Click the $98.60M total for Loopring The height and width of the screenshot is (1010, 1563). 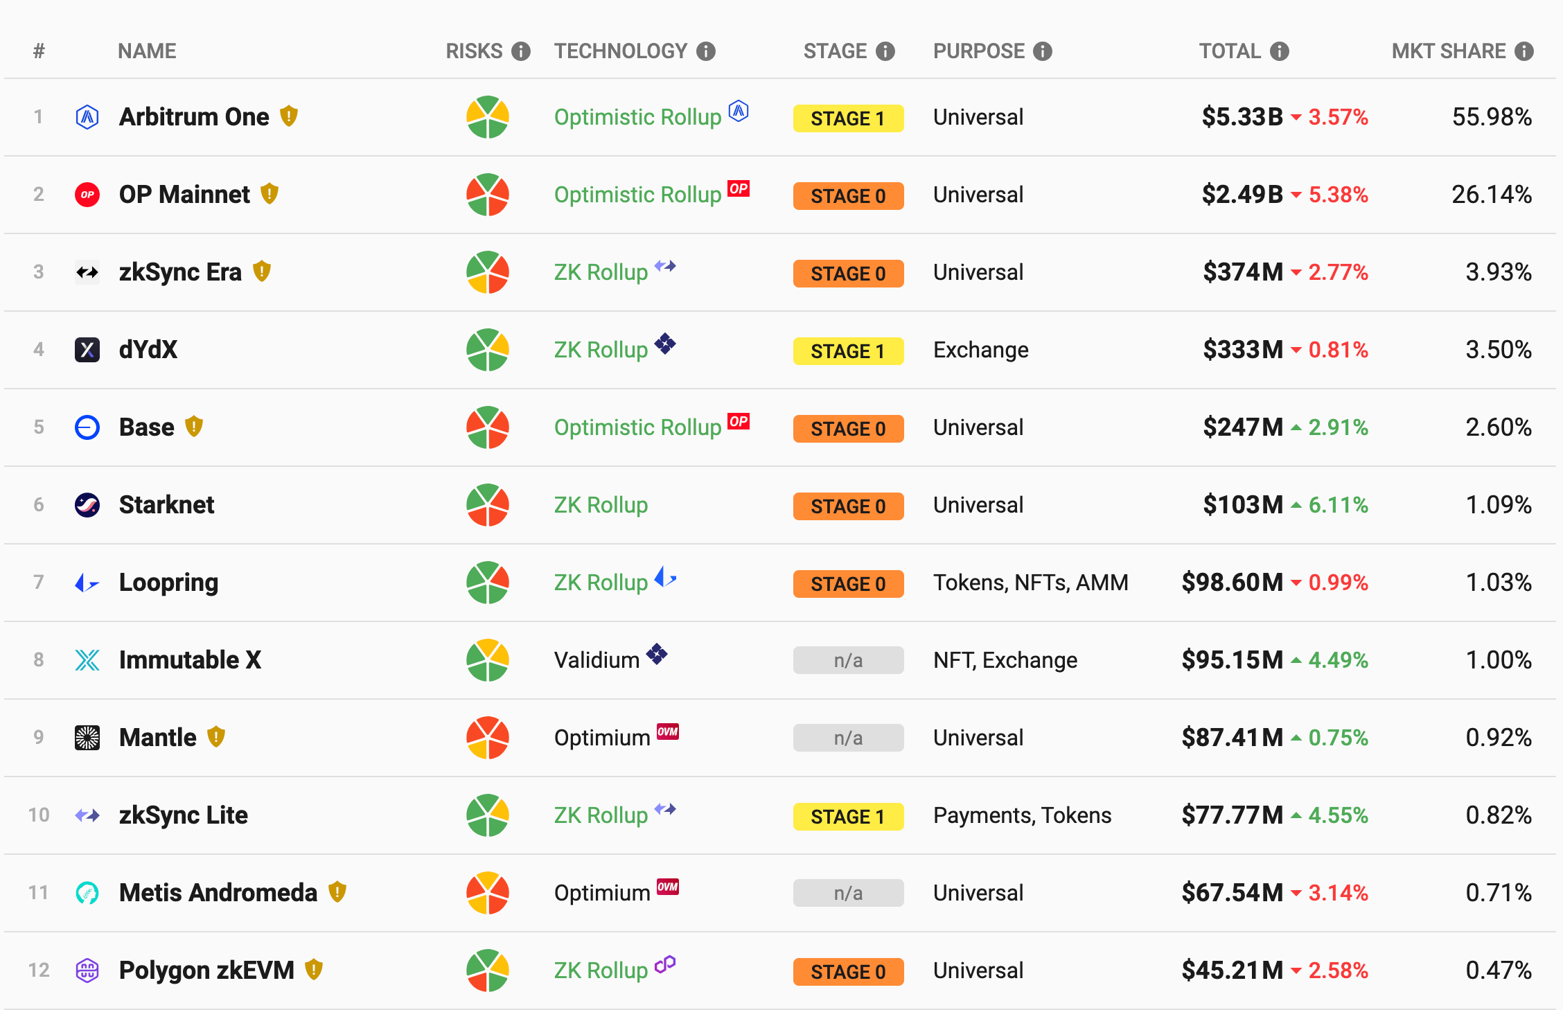click(1233, 583)
